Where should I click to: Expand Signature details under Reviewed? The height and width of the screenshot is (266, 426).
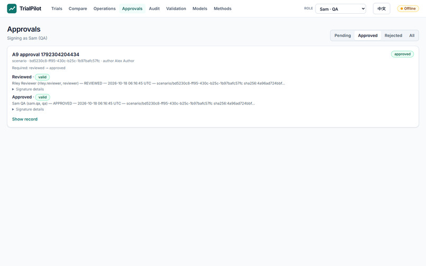pyautogui.click(x=28, y=89)
